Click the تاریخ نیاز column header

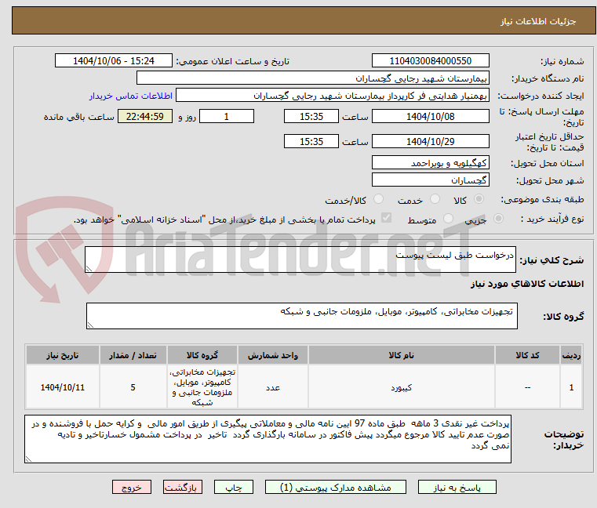point(63,355)
